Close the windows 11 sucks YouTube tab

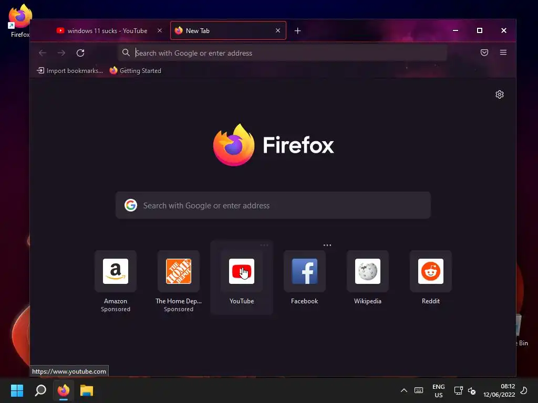coord(160,30)
